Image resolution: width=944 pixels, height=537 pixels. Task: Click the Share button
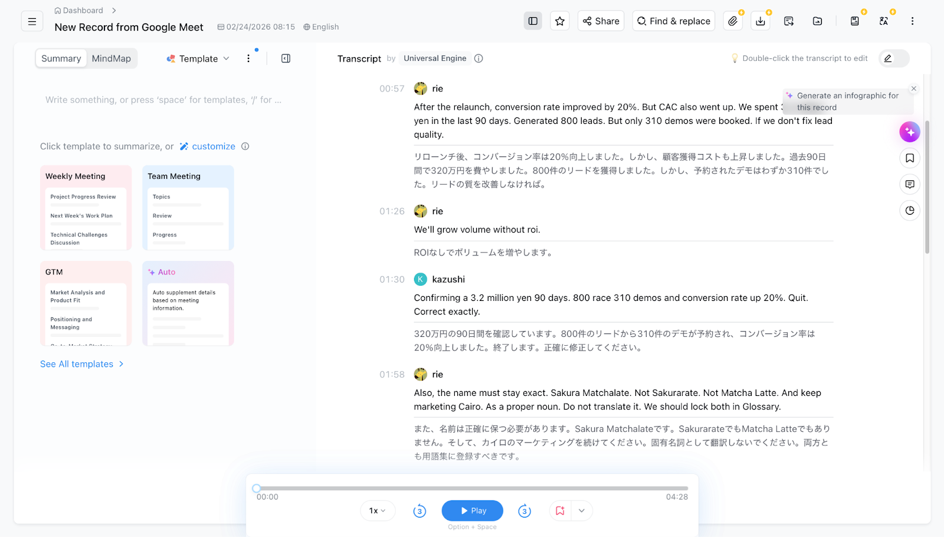click(601, 21)
